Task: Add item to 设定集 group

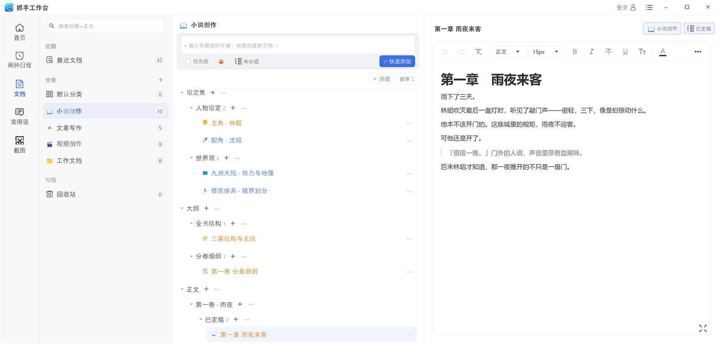Action: tap(213, 93)
